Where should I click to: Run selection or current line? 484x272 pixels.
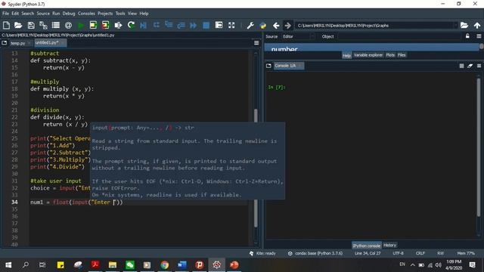coord(118,25)
